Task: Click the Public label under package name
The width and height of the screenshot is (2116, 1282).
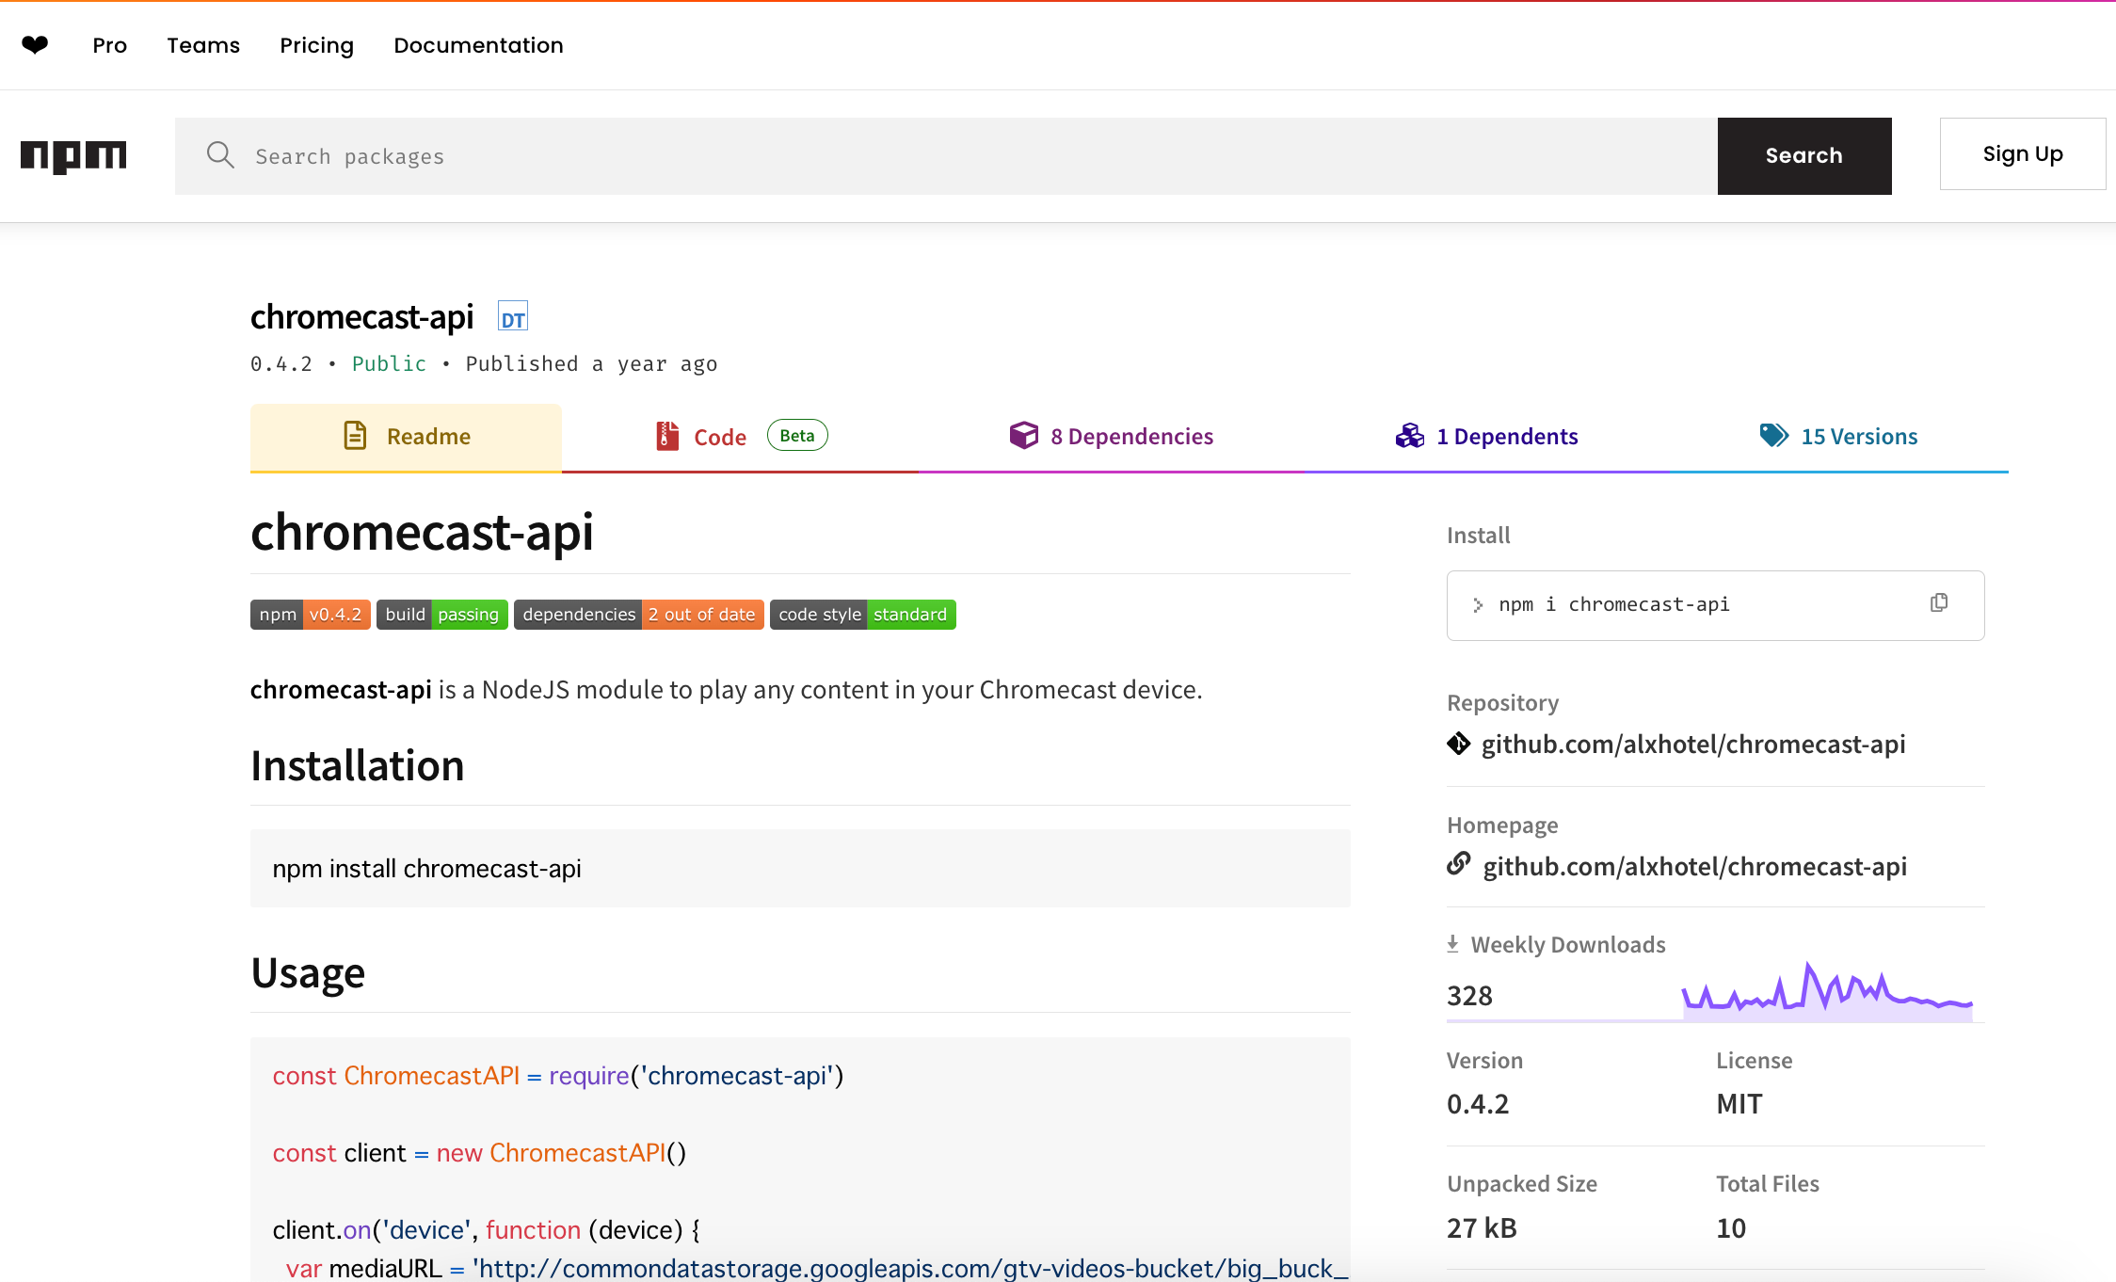Action: click(x=389, y=364)
